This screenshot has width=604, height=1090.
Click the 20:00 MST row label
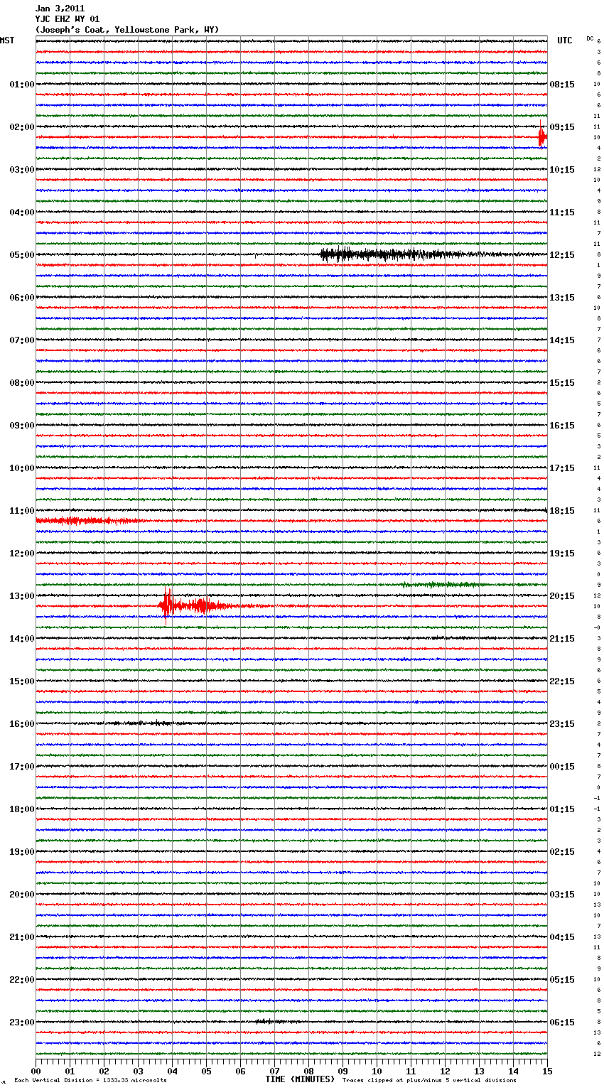pyautogui.click(x=22, y=895)
